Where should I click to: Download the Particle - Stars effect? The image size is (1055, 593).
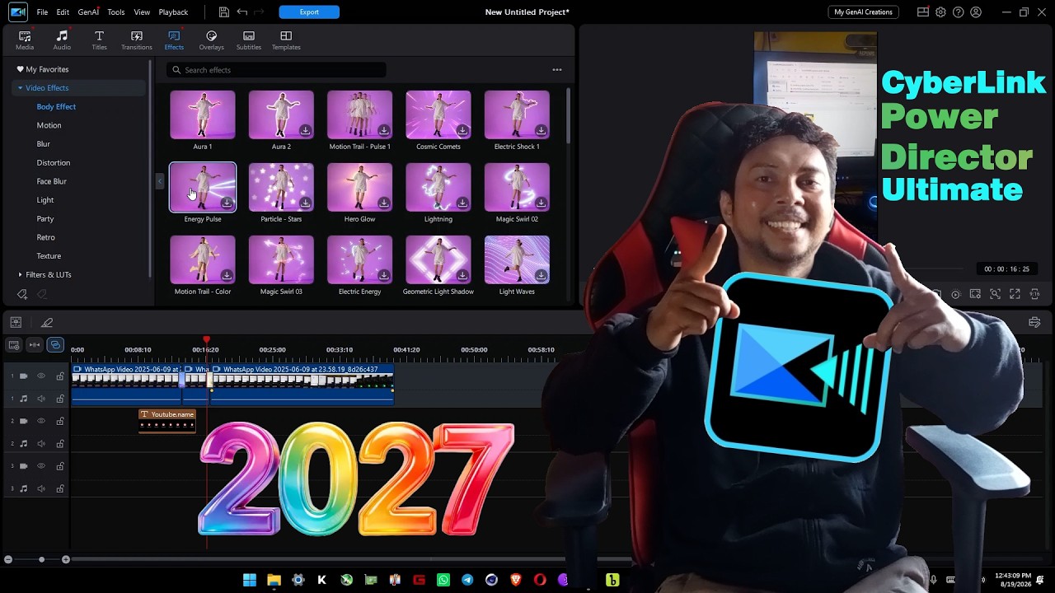click(305, 203)
